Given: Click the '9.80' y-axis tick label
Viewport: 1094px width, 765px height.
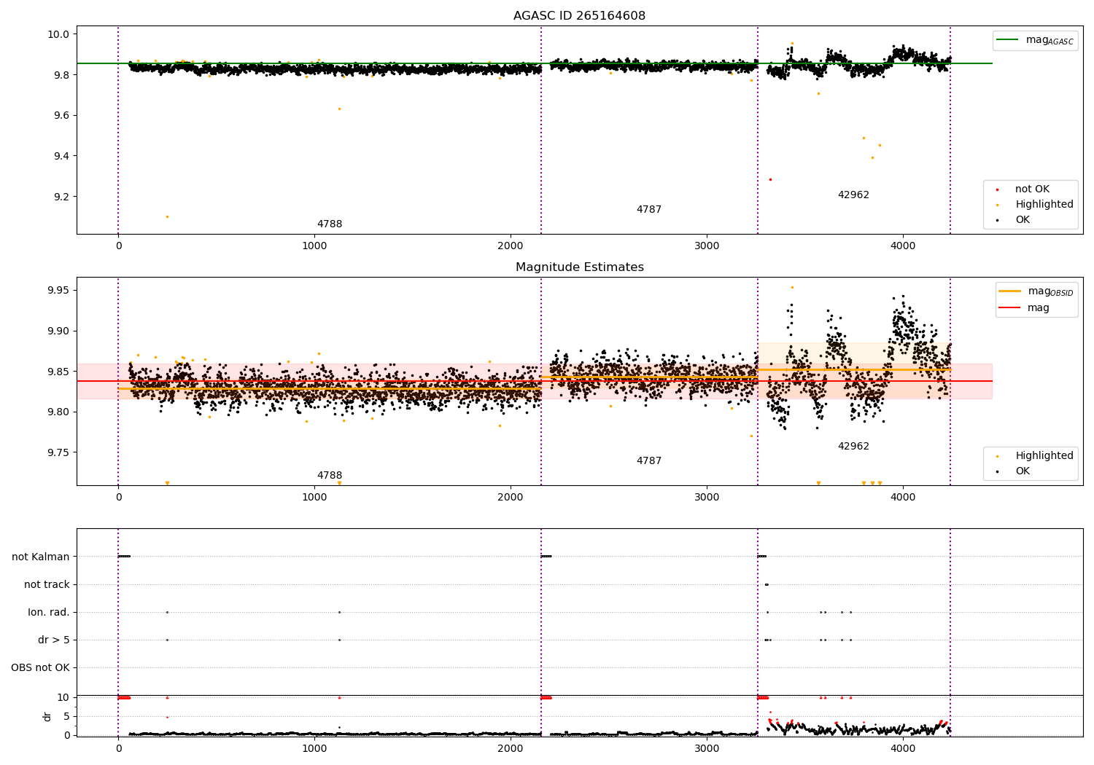Looking at the screenshot, I should coord(59,412).
